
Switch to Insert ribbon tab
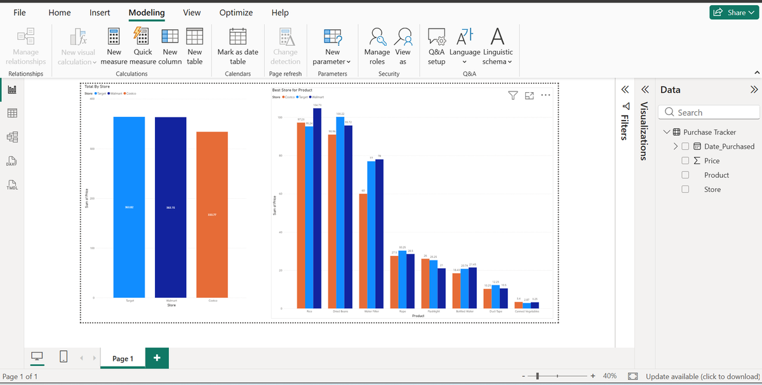[100, 12]
